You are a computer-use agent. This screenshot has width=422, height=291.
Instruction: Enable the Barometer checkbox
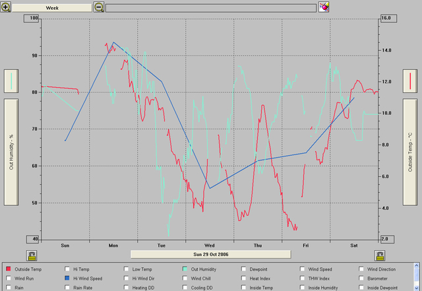(362, 278)
